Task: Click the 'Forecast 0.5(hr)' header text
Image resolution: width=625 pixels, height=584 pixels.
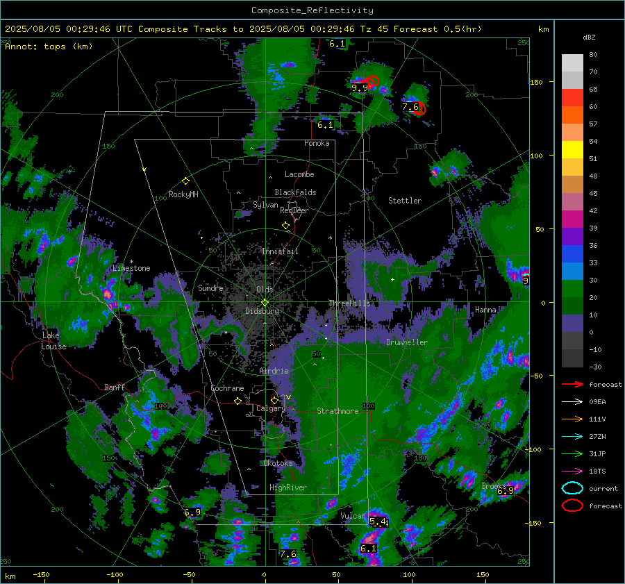Action: coord(437,29)
